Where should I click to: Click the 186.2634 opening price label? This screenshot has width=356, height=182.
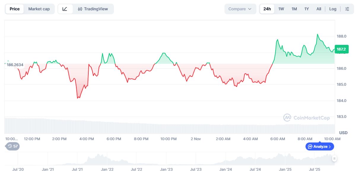pos(15,65)
